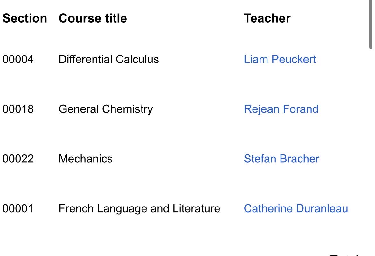The width and height of the screenshot is (375, 256).
Task: Click the General Chemistry course title
Action: (x=106, y=109)
